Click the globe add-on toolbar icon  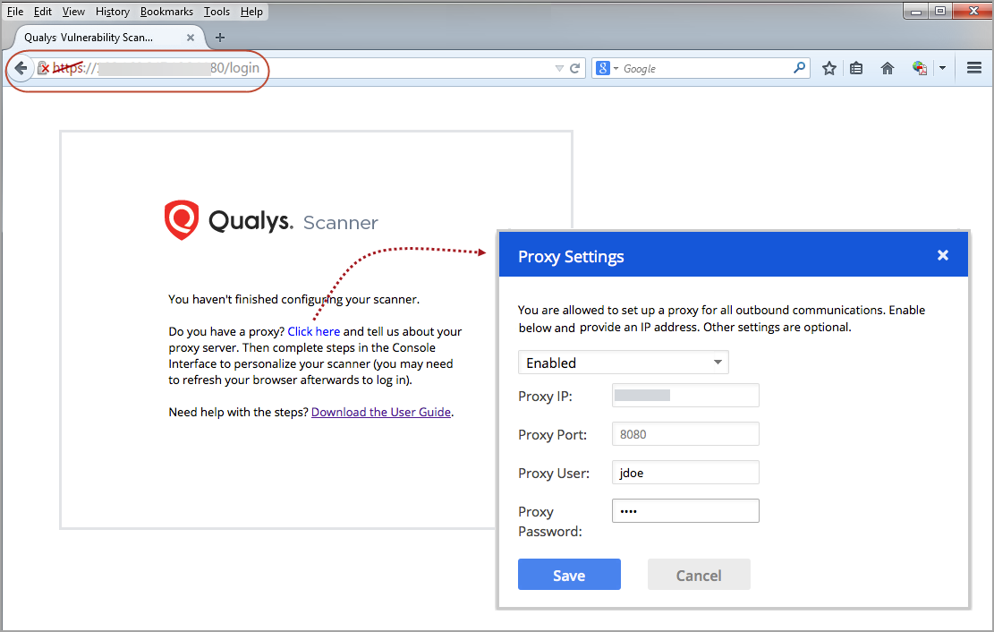click(x=920, y=68)
